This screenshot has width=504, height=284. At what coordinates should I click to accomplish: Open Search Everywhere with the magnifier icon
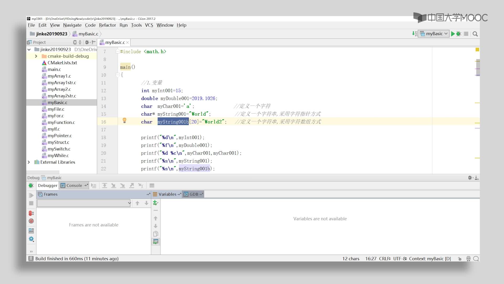click(x=475, y=34)
